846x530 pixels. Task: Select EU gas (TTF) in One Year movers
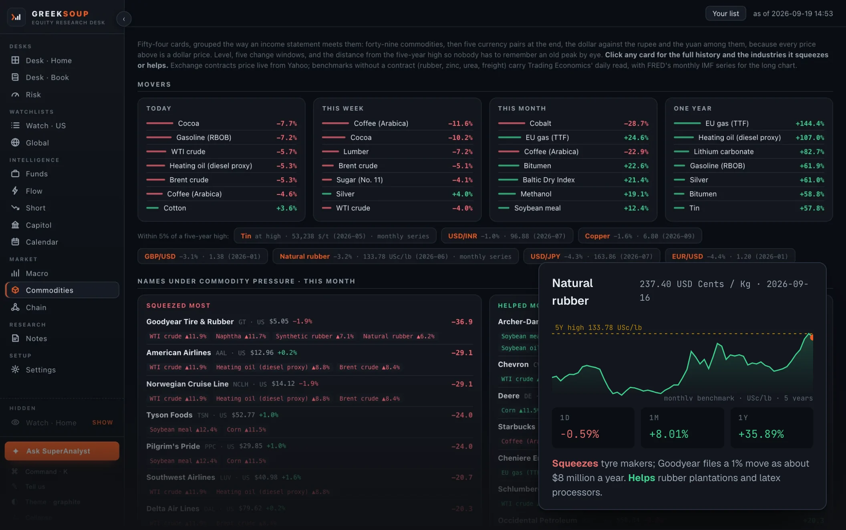(x=749, y=123)
